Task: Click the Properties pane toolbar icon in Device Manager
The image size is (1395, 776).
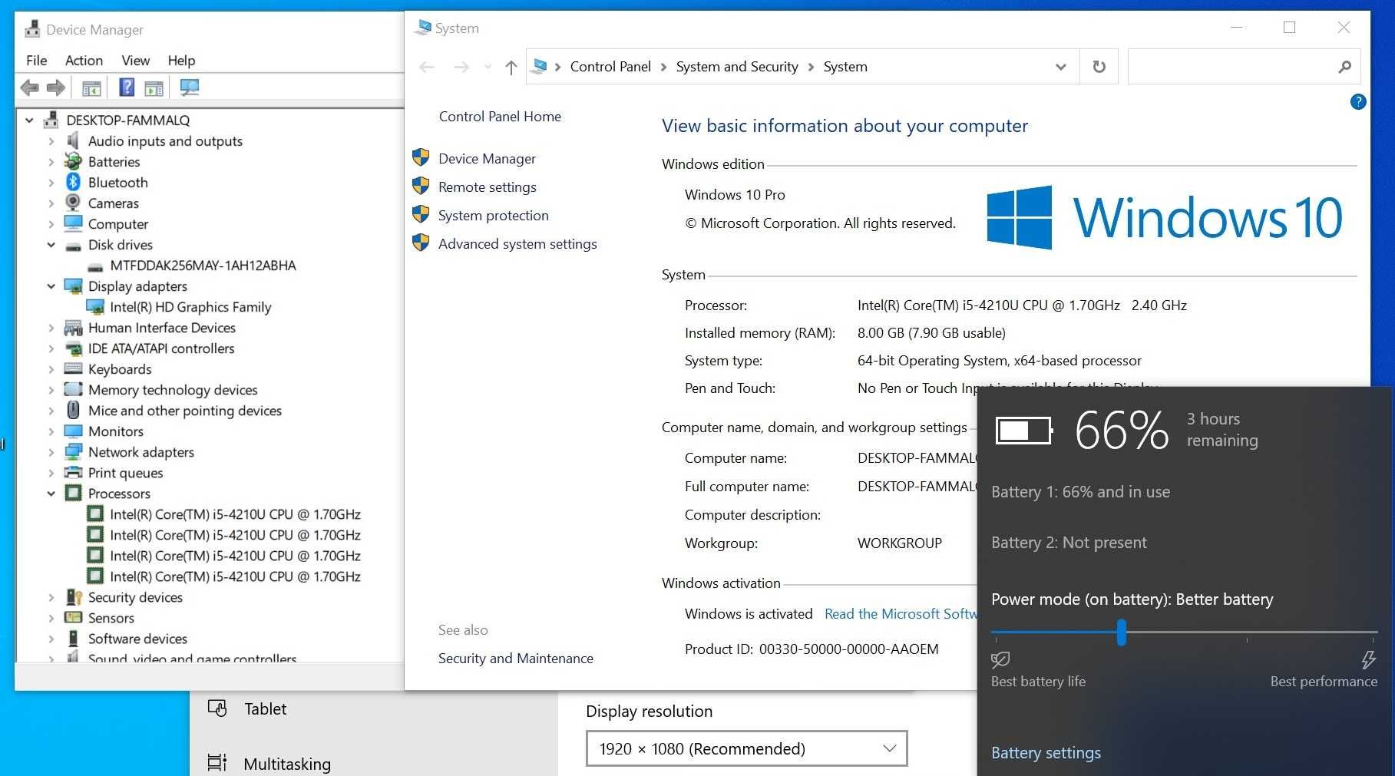Action: click(154, 88)
